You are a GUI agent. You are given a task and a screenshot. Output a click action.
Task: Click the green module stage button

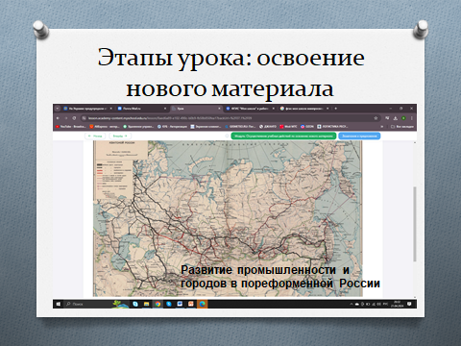click(x=283, y=136)
